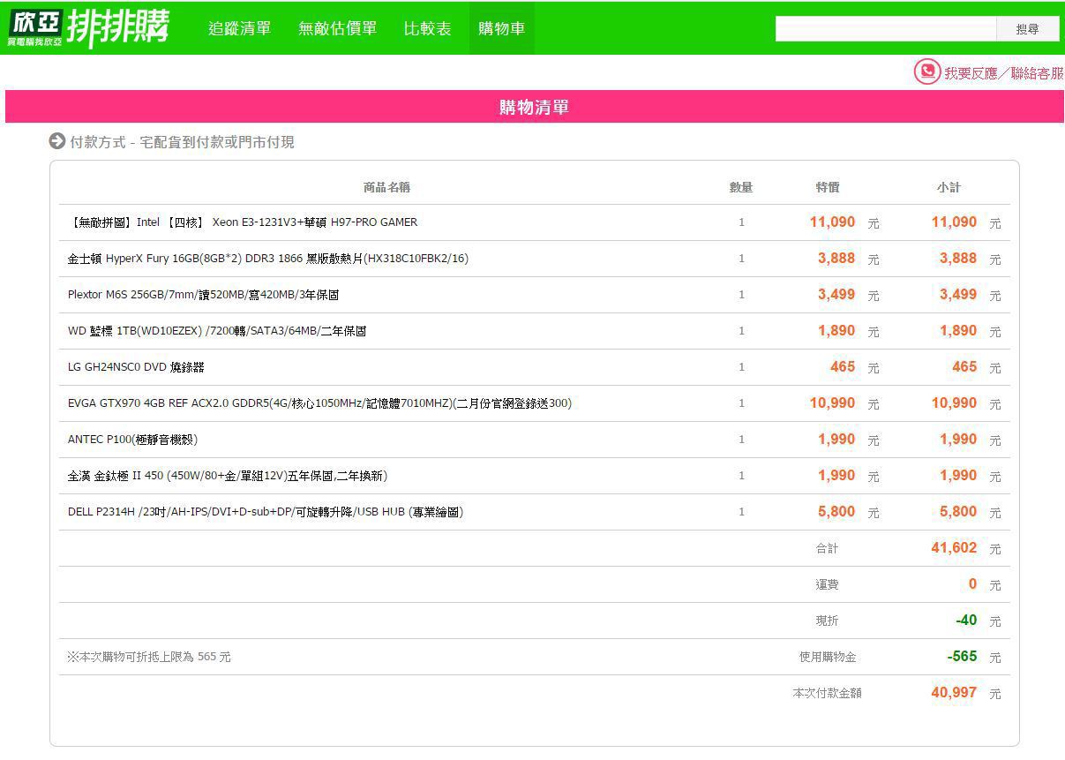Select the ANTEC P100 case item
1065x760 pixels.
(x=133, y=440)
